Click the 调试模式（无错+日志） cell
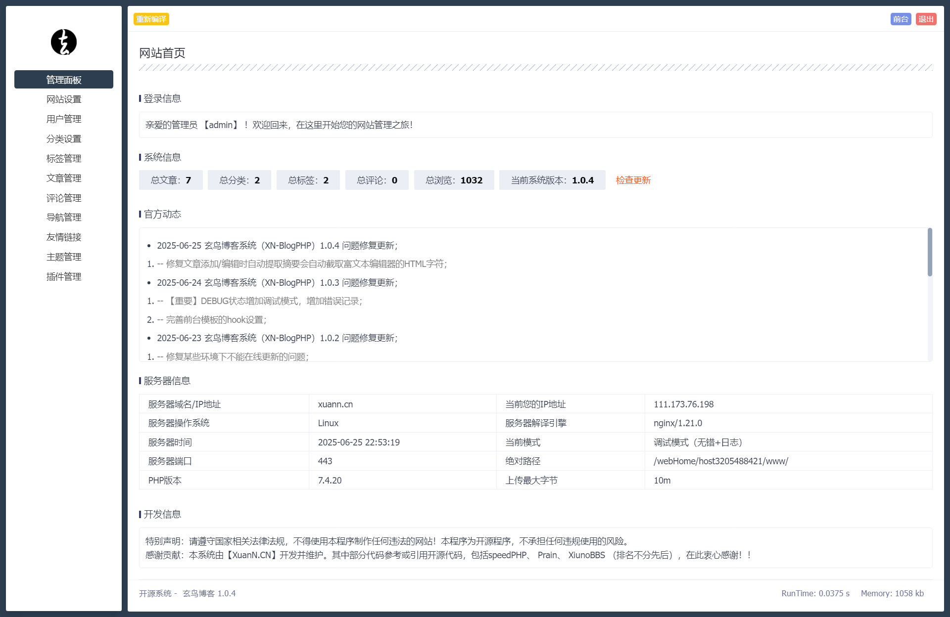The height and width of the screenshot is (617, 950). (x=789, y=442)
